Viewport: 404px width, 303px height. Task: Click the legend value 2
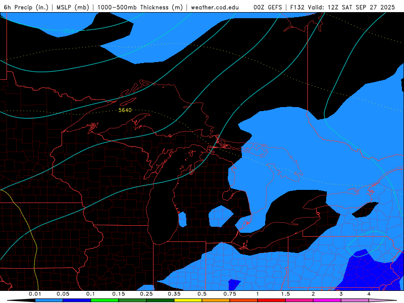point(313,294)
